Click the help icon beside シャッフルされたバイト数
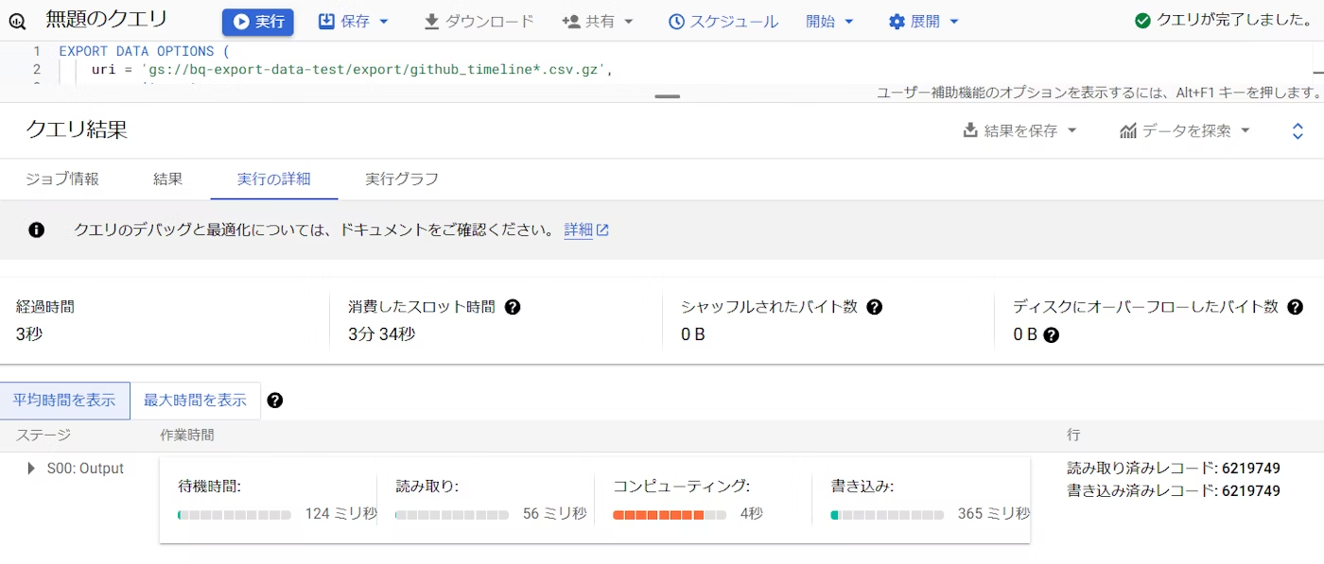The height and width of the screenshot is (564, 1324). [874, 306]
